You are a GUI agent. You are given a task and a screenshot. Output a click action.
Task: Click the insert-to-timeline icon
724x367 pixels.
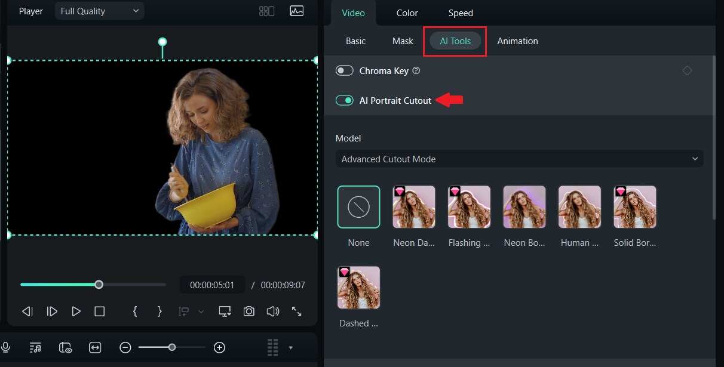point(185,311)
